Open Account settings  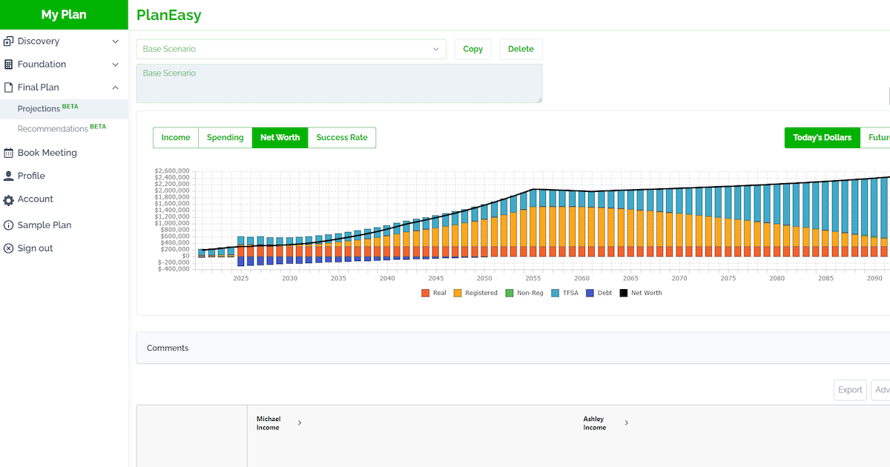pos(36,199)
